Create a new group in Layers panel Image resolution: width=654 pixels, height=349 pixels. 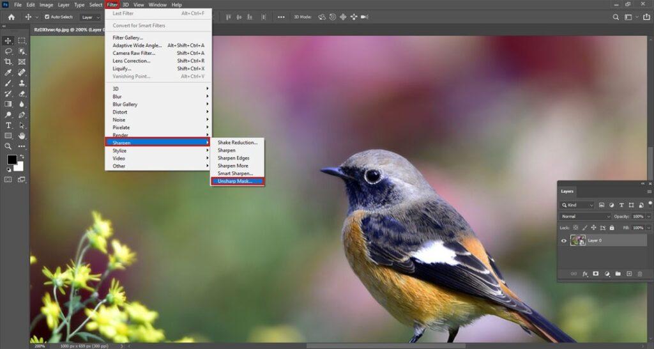click(618, 274)
